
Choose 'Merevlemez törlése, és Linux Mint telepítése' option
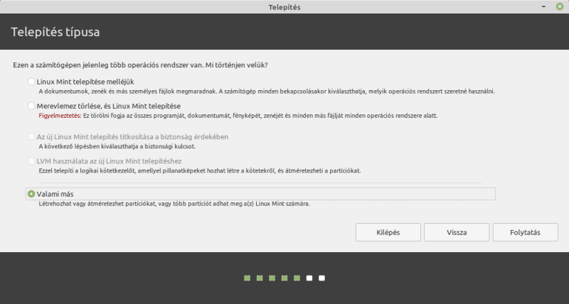[x=31, y=106]
